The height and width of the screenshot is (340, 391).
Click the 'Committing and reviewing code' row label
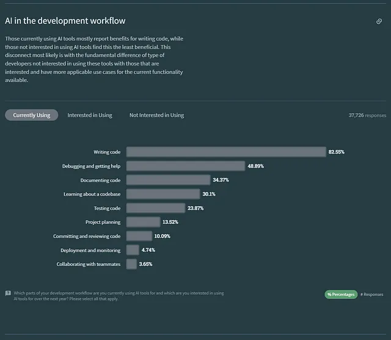[x=87, y=236]
